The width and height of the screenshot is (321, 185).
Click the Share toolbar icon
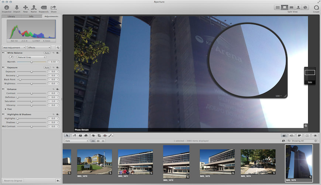click(53, 8)
